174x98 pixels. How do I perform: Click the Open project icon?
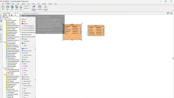[8, 7]
